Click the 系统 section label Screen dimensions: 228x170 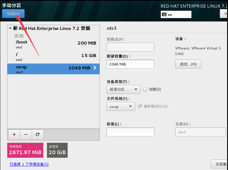pos(19,36)
